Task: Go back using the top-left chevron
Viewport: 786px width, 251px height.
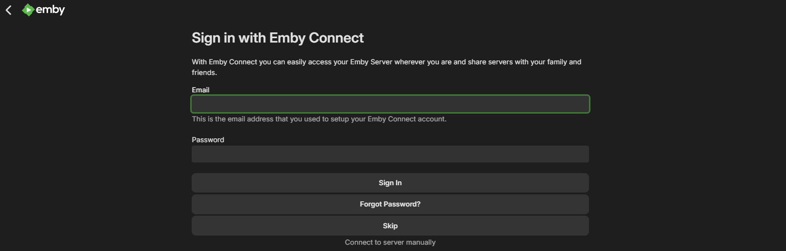Action: [x=9, y=10]
